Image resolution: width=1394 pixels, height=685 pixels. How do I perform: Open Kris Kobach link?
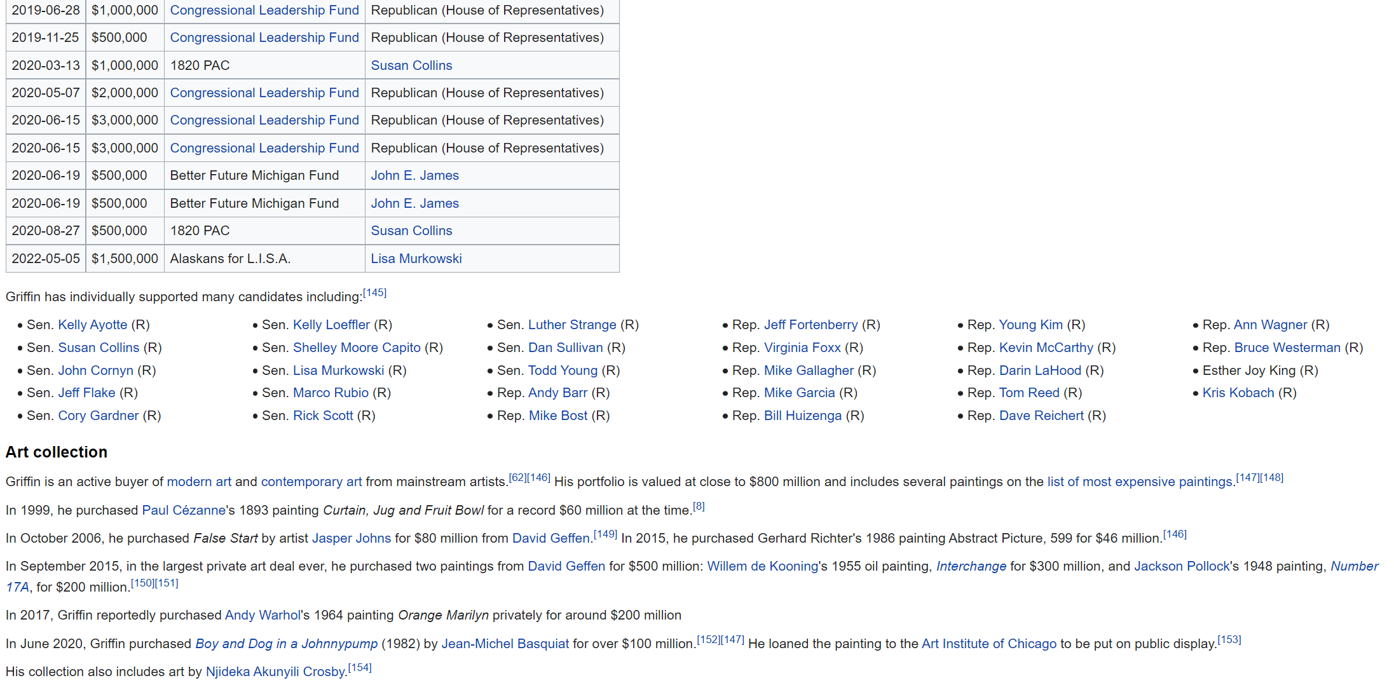coord(1238,393)
